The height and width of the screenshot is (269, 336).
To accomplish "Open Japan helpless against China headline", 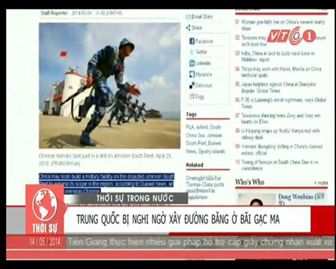I will [x=278, y=87].
